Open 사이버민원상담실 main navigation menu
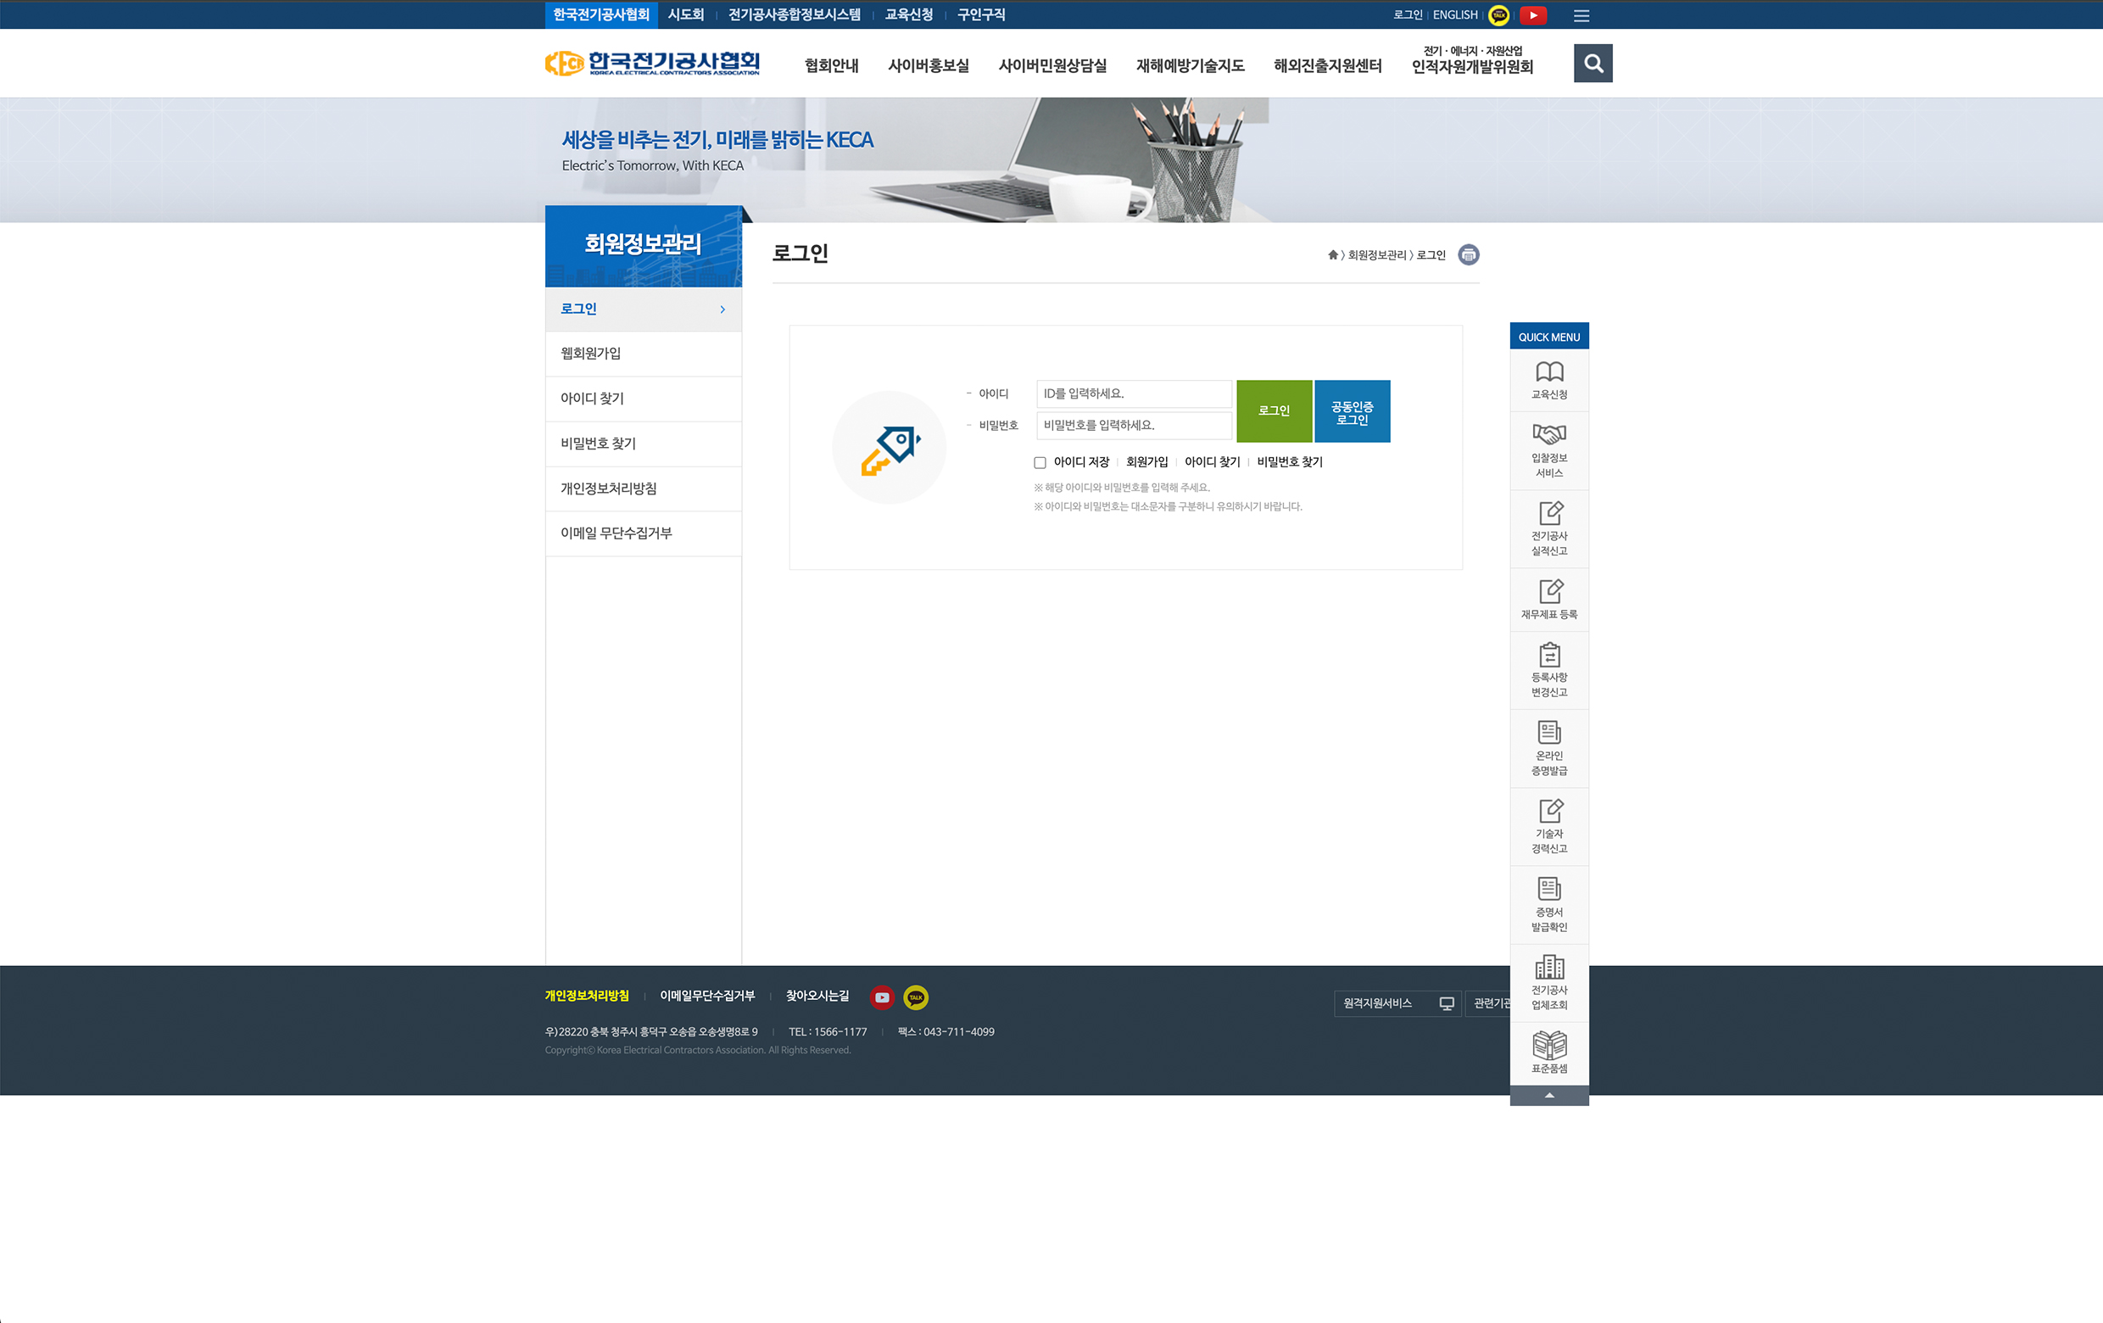This screenshot has height=1323, width=2103. (x=1052, y=65)
